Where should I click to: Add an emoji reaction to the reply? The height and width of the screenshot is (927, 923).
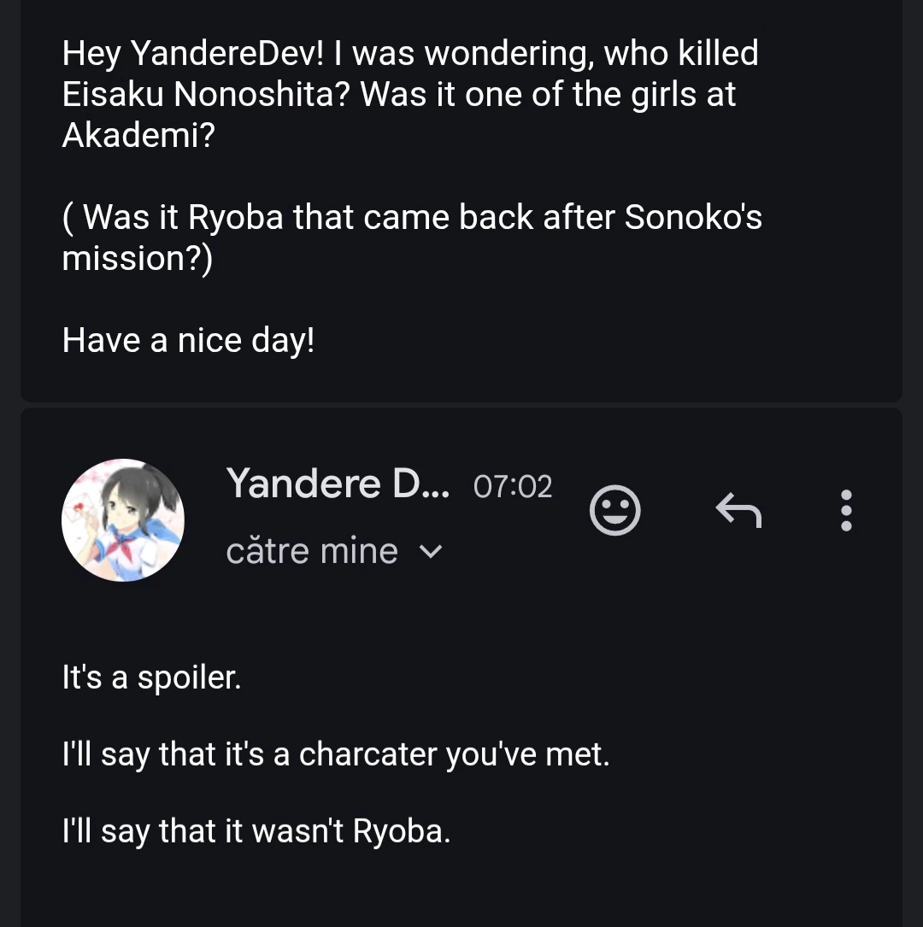(x=615, y=511)
